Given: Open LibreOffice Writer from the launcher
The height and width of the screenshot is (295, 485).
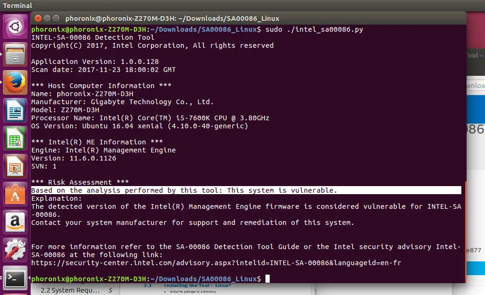Looking at the screenshot, I should coord(15,111).
